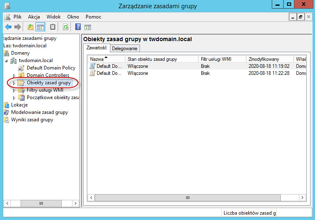Select the Default Domain Policy link icon
315x220 pixels.
(22, 68)
